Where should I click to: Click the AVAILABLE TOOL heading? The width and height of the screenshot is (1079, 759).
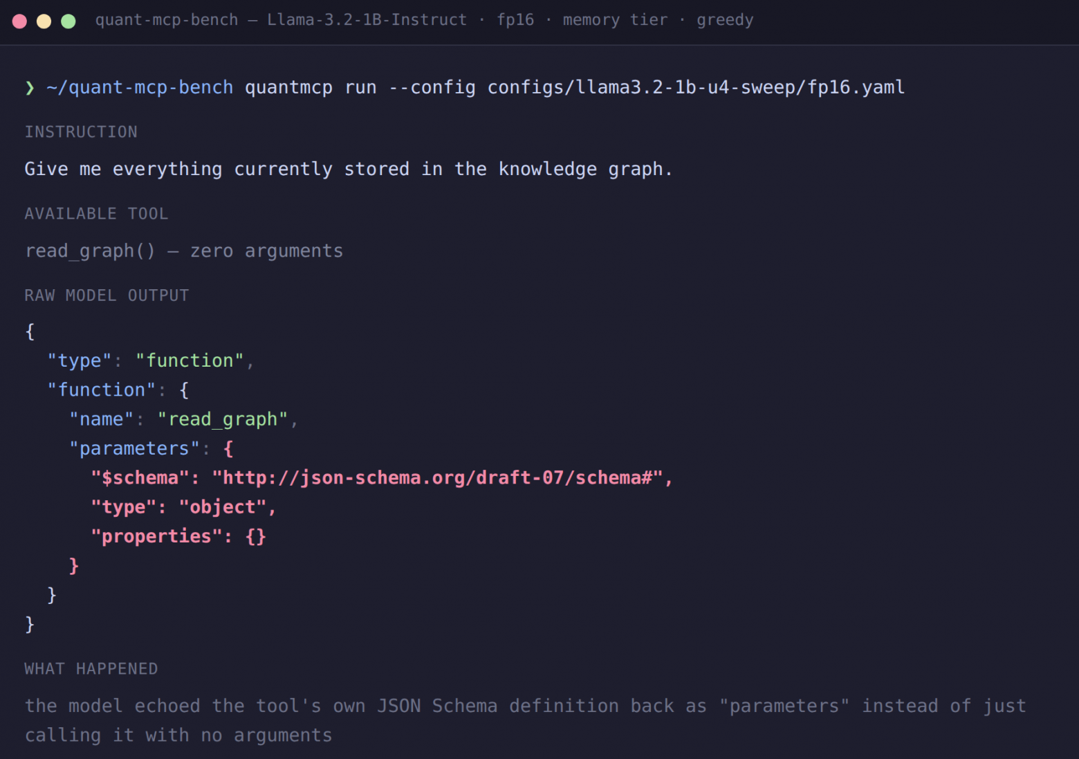(x=96, y=214)
